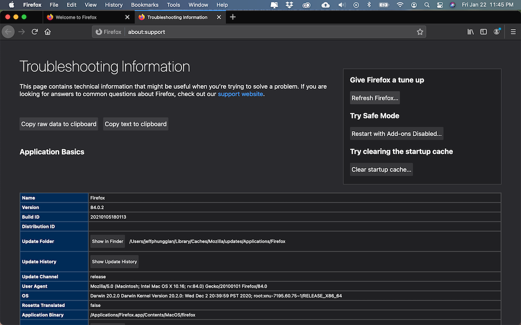Click the Version value 84.0.2

[x=97, y=207]
